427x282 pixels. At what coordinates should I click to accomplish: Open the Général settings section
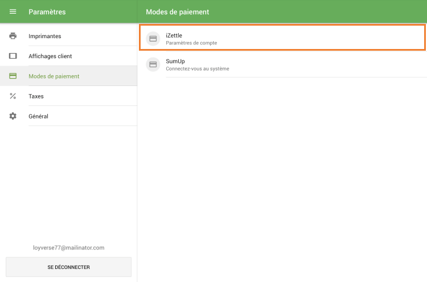click(x=38, y=116)
